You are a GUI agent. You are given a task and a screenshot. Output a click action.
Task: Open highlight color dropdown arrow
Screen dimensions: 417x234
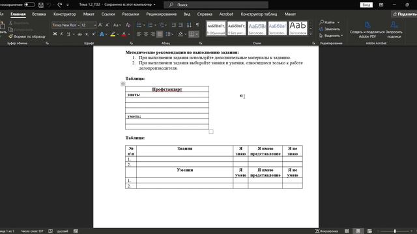point(118,34)
